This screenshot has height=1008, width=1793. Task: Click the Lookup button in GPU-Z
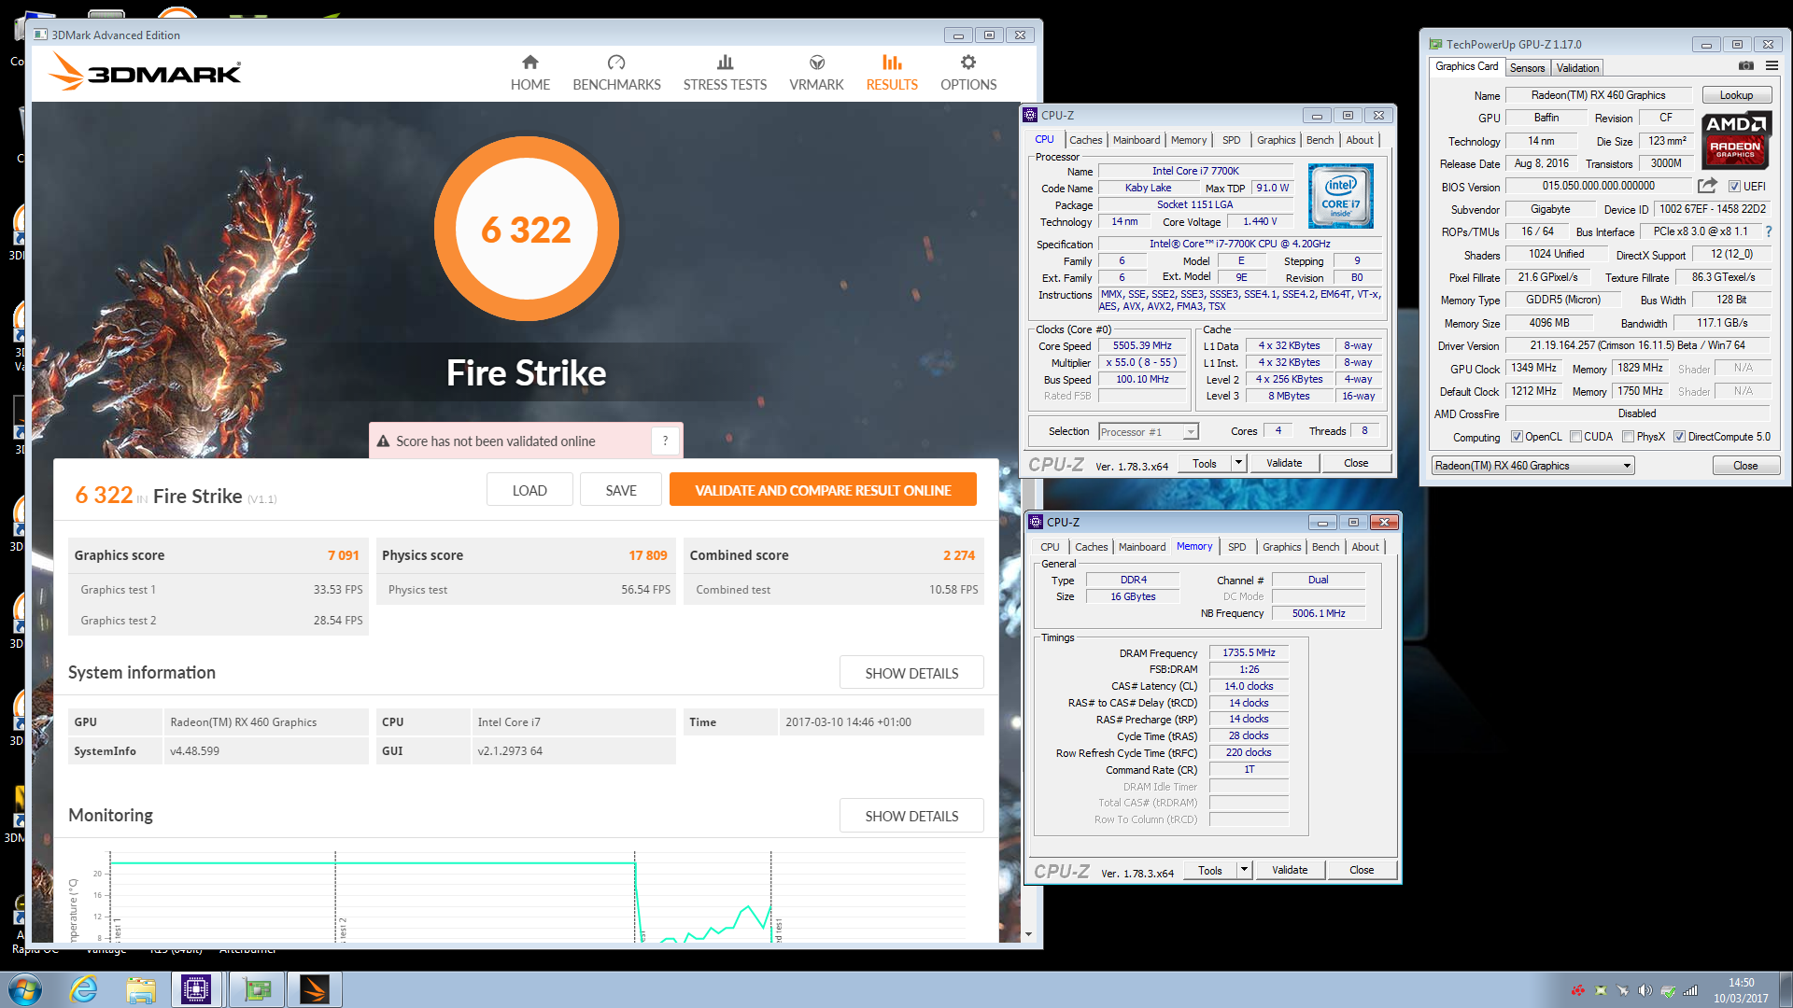[x=1736, y=95]
